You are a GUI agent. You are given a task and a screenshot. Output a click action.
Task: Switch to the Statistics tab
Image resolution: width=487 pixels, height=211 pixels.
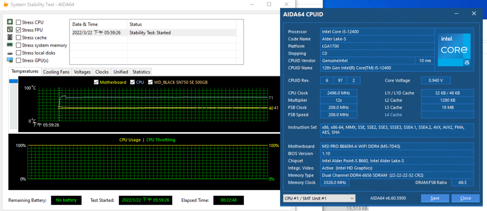[x=141, y=72]
